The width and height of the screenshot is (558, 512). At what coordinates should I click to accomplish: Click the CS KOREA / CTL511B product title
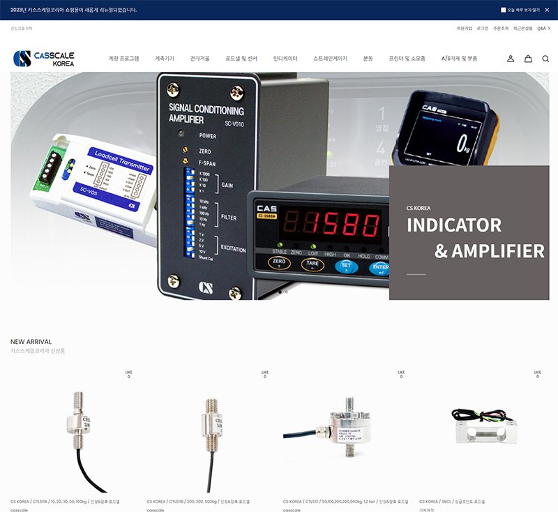click(198, 502)
